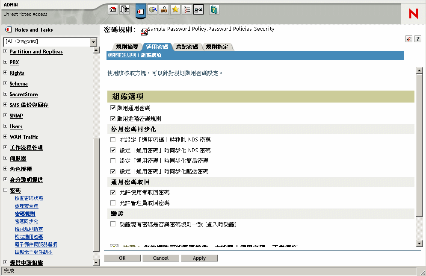This screenshot has height=276, width=426.
Task: Open the 提供申請組態 category
Action: [26, 263]
